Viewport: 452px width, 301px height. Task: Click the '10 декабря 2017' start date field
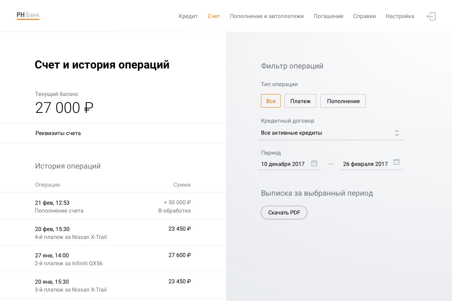click(283, 164)
